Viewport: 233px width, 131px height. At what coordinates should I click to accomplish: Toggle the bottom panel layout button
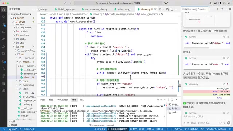point(215,3)
